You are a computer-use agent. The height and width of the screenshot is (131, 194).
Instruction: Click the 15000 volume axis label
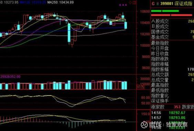coord(145,84)
